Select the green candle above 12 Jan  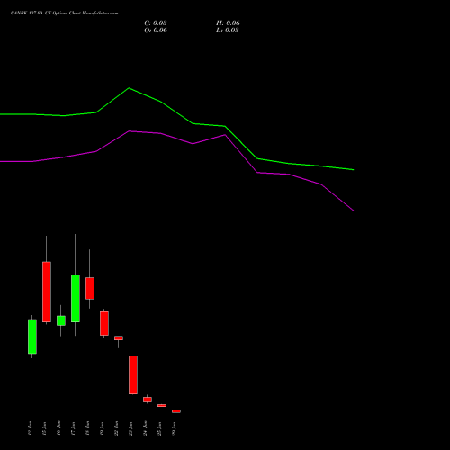32,337
